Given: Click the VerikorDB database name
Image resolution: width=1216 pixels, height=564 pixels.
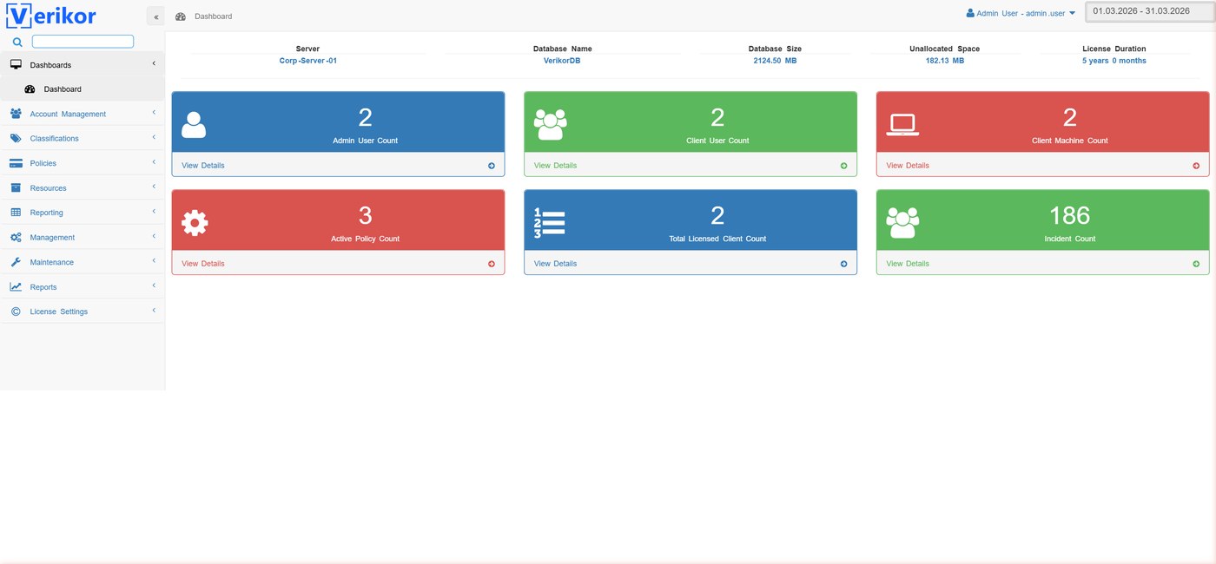Looking at the screenshot, I should click(562, 61).
